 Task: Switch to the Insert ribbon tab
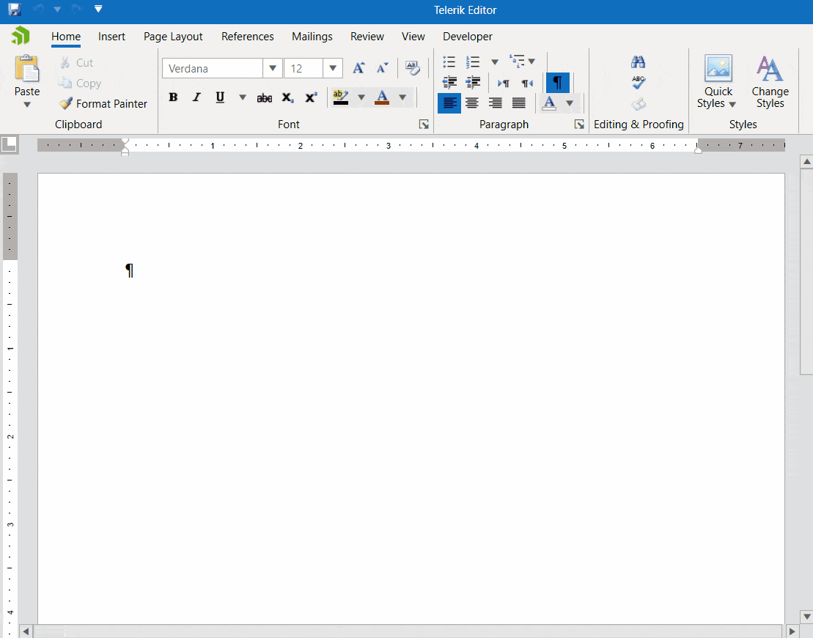pyautogui.click(x=111, y=36)
